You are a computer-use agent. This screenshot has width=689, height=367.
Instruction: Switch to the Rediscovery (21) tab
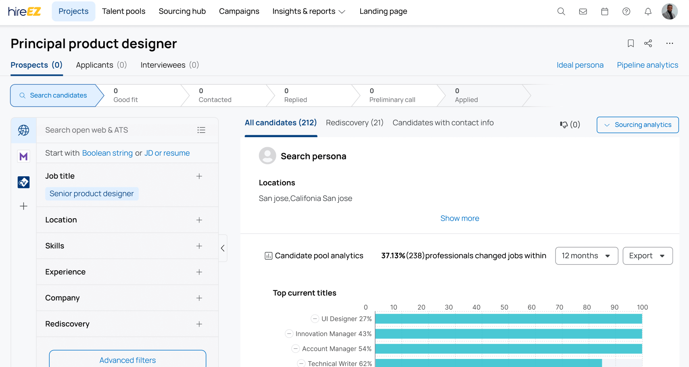click(x=355, y=123)
